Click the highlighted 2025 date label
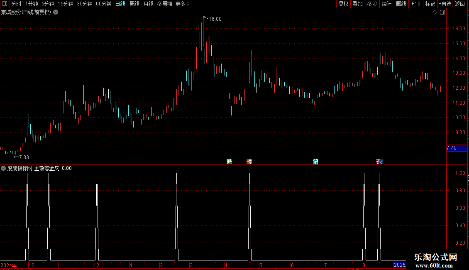This screenshot has width=469, height=270. coord(400,265)
